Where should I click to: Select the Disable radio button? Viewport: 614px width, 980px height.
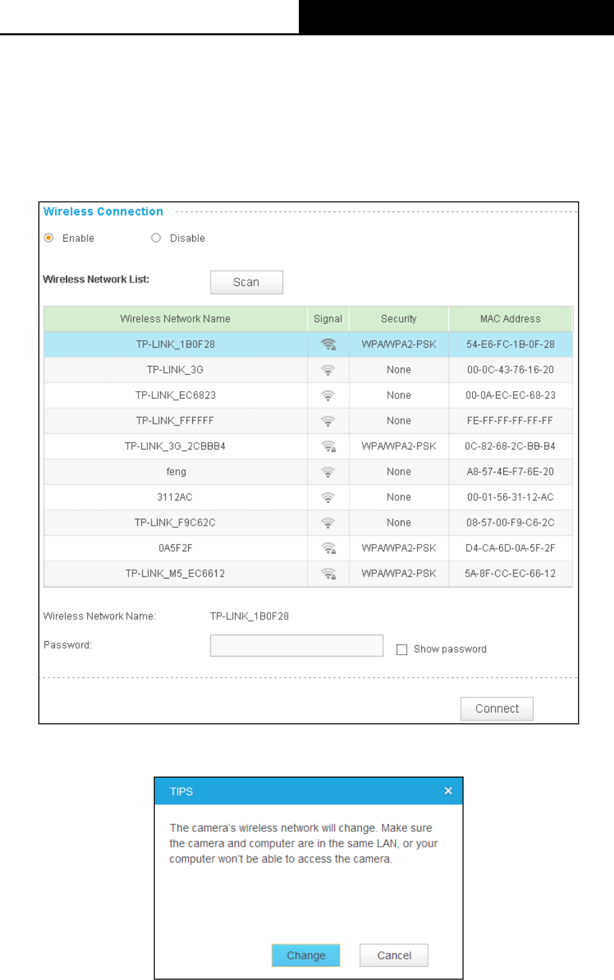coord(156,238)
